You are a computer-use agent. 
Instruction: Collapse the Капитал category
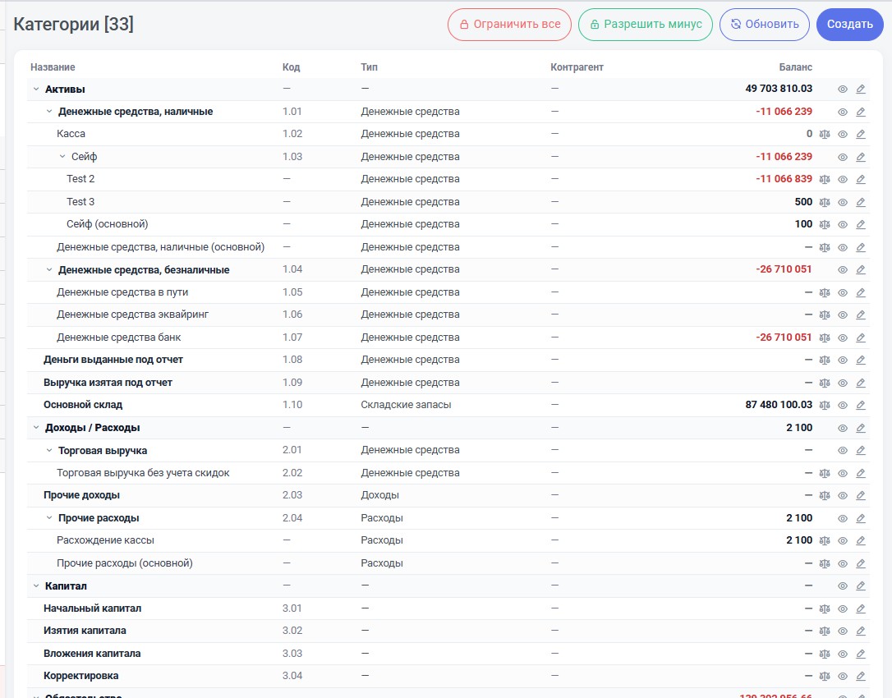click(36, 586)
